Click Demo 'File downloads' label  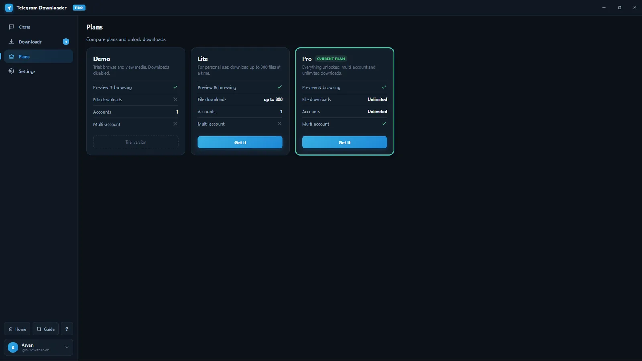coord(108,100)
